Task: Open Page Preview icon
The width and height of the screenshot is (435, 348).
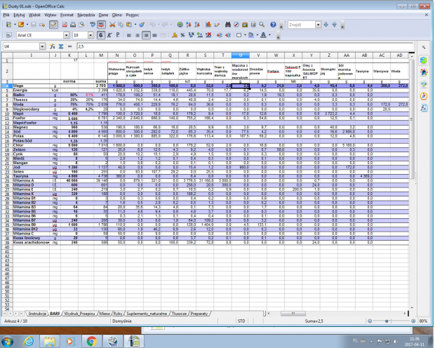Action: [81, 25]
